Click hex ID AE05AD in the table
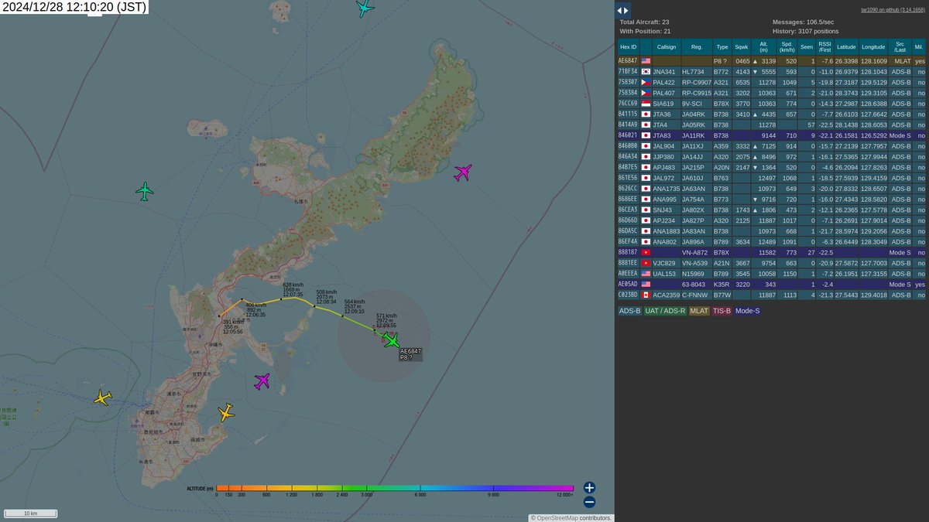 click(628, 284)
